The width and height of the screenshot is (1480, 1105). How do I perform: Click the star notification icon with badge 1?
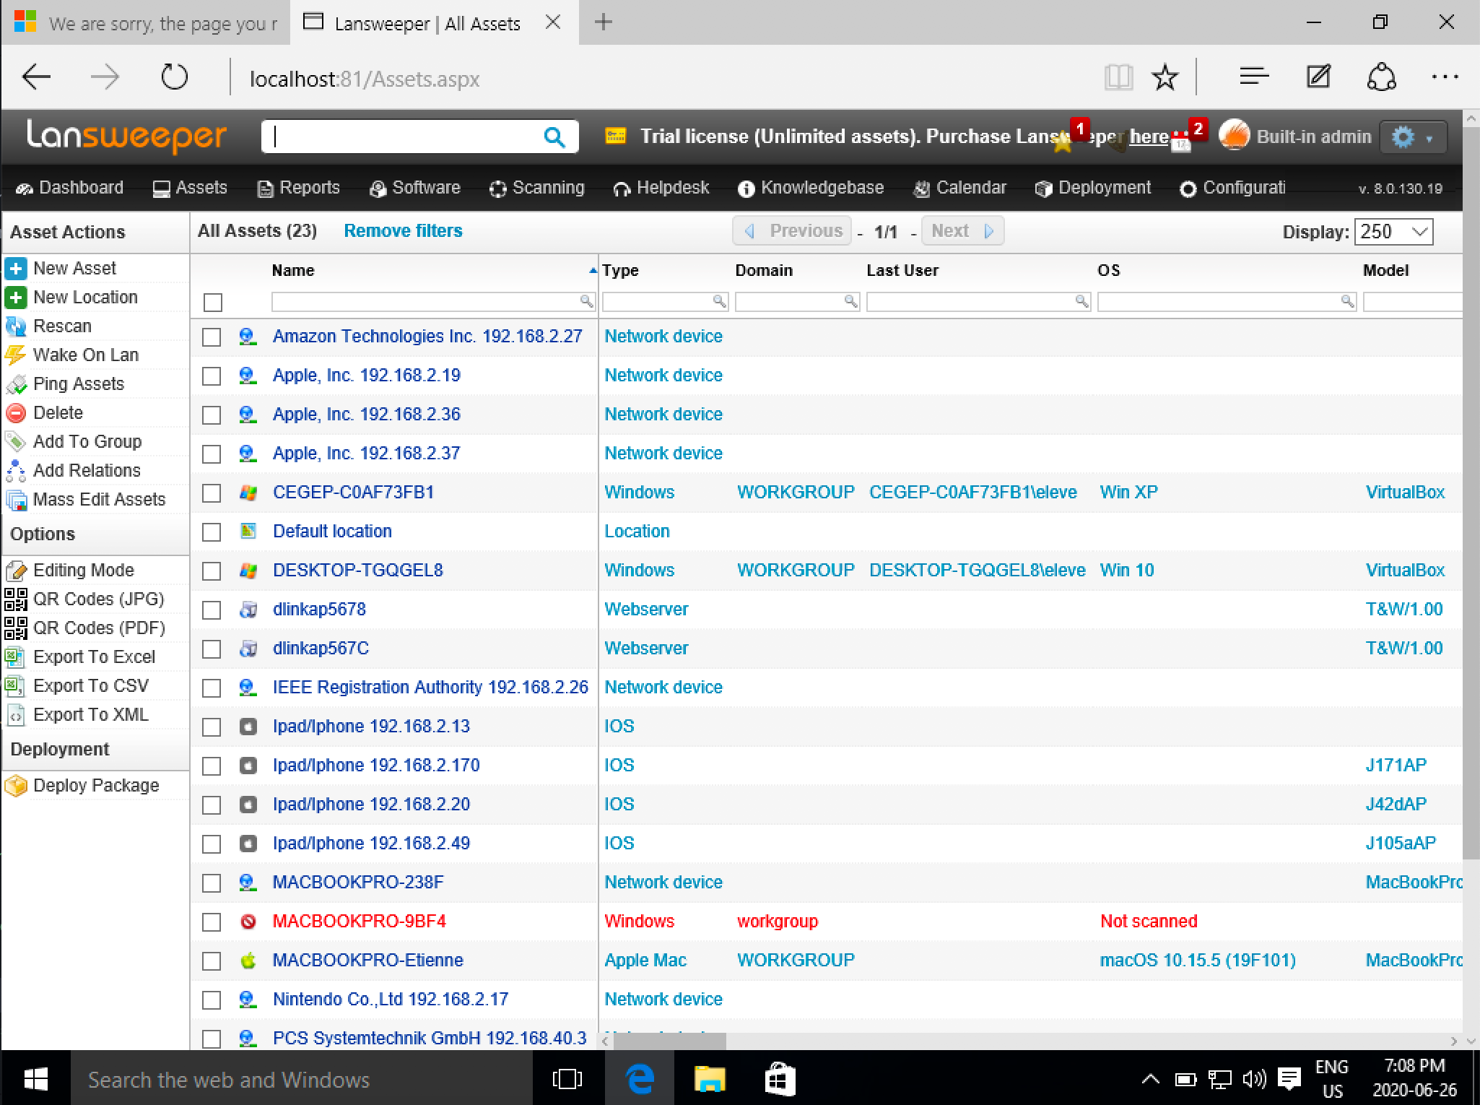(1064, 140)
